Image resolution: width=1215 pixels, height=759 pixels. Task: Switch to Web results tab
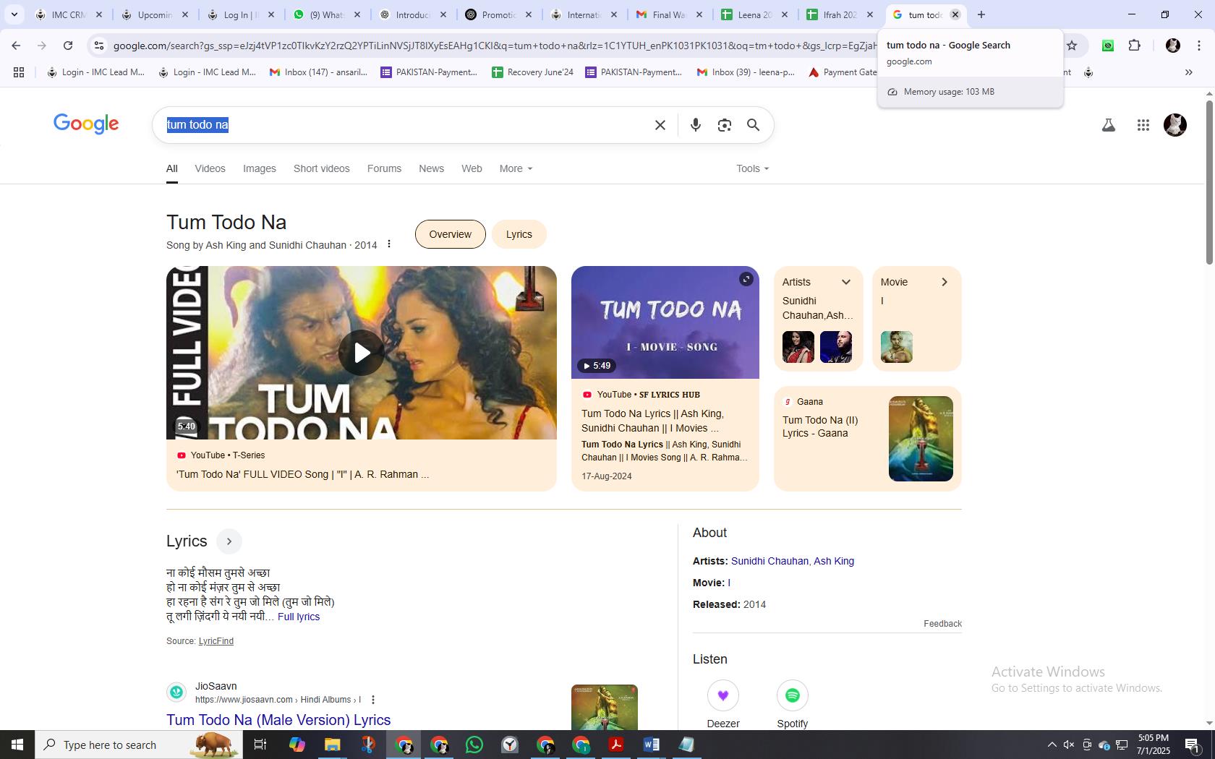pos(472,168)
